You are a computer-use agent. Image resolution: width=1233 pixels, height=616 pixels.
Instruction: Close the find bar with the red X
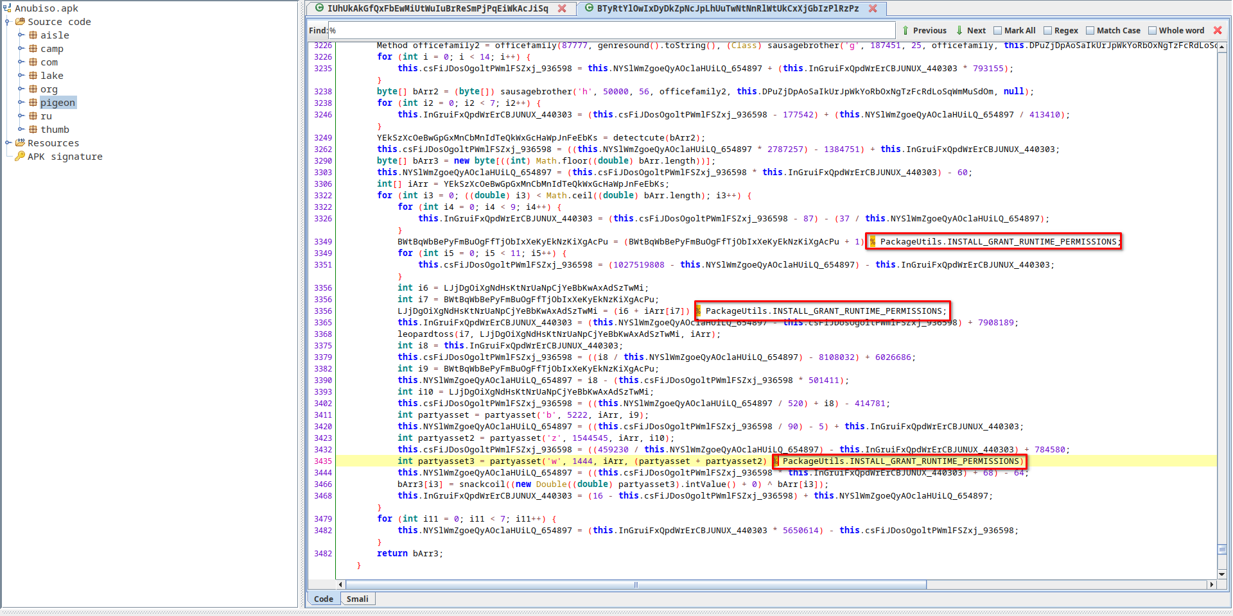pyautogui.click(x=1218, y=30)
